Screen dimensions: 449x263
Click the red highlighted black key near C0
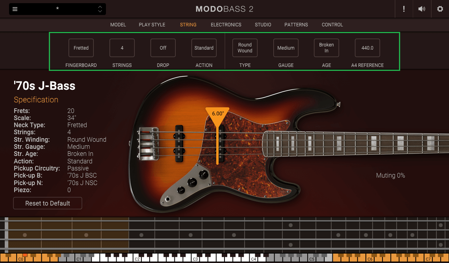click(25, 255)
